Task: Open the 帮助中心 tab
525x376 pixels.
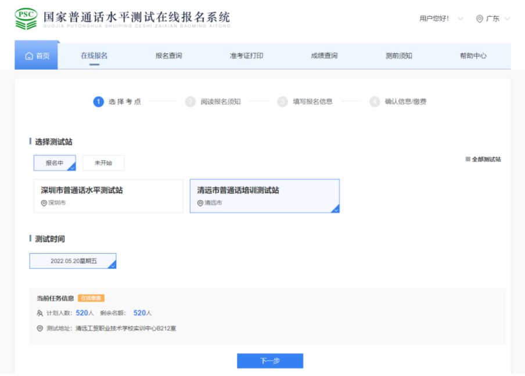Action: coord(473,56)
